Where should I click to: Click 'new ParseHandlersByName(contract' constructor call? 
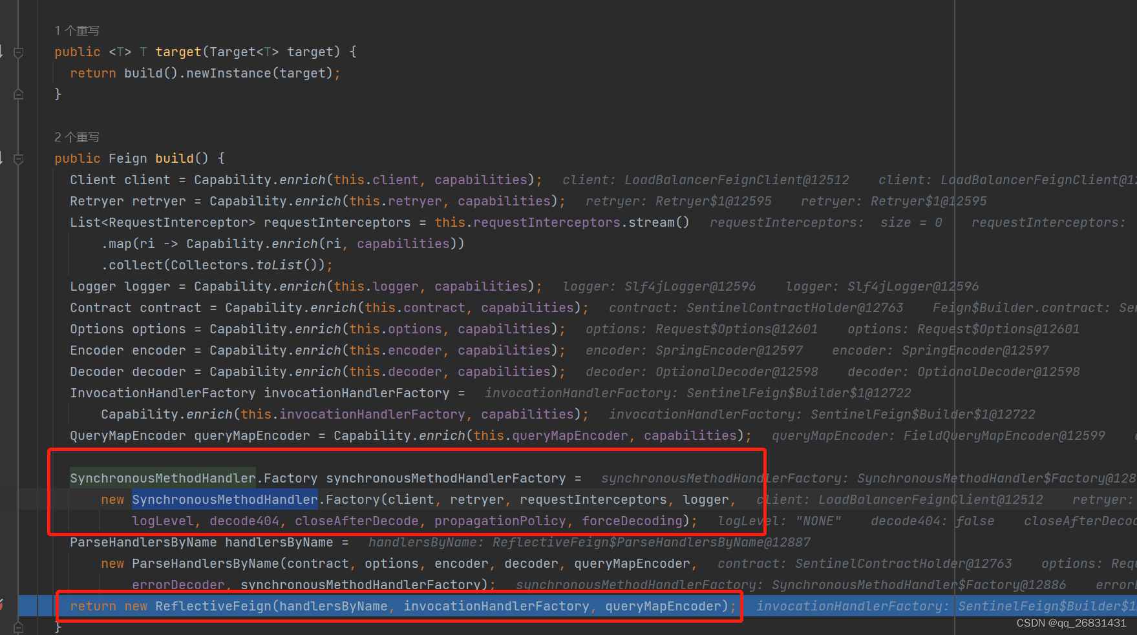225,563
